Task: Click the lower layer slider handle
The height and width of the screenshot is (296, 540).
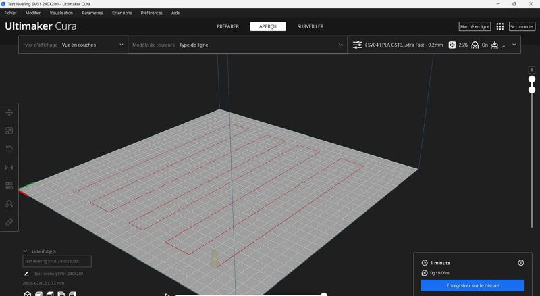Action: (x=532, y=90)
